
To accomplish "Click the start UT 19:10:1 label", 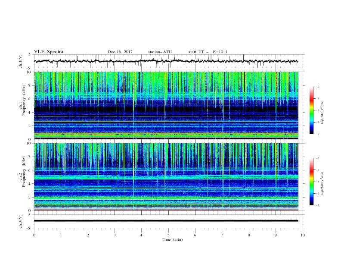I will pos(208,52).
